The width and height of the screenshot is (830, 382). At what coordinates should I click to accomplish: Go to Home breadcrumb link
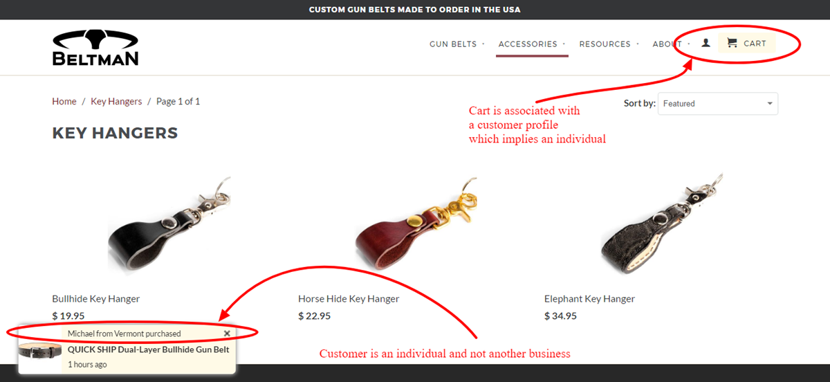coord(64,101)
